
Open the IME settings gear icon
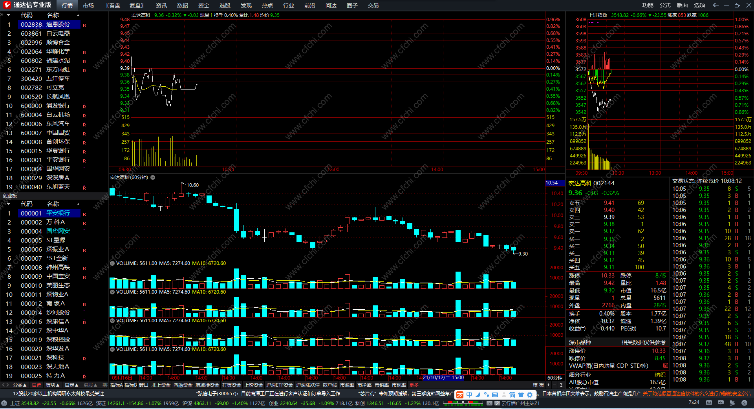pos(530,395)
